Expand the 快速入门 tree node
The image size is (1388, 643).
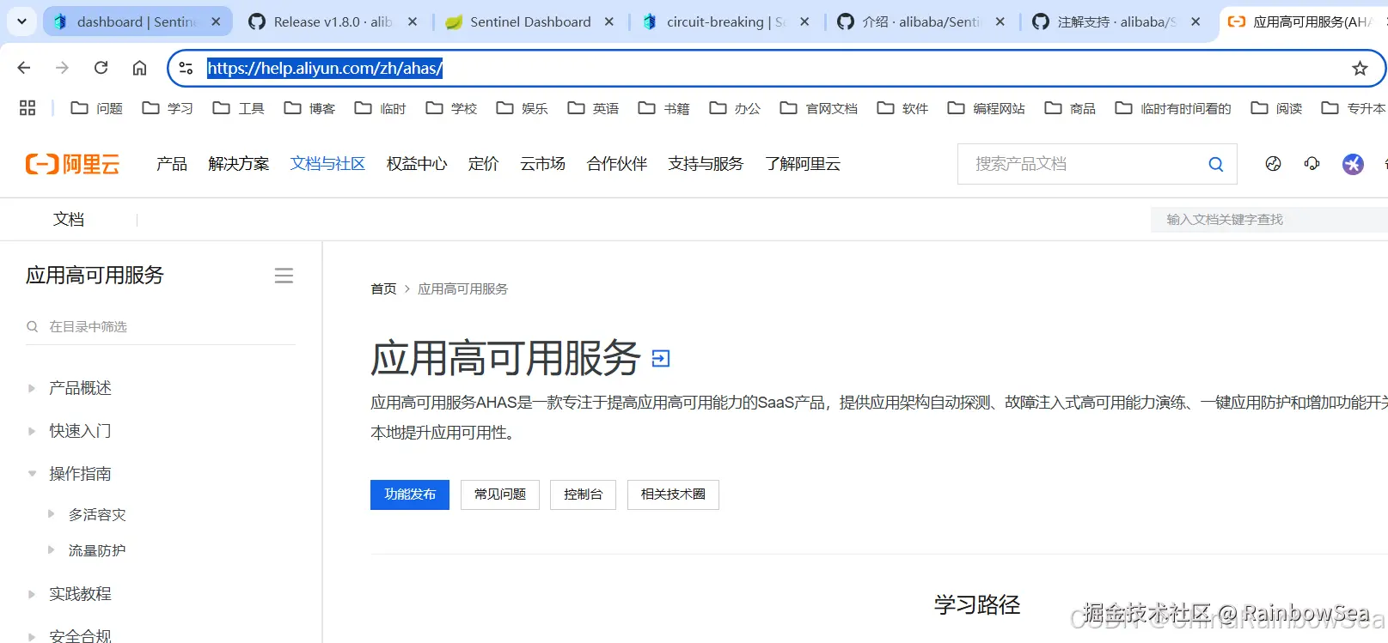point(32,431)
